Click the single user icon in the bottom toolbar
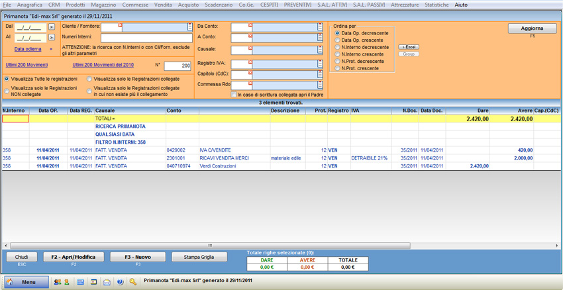 point(66,282)
